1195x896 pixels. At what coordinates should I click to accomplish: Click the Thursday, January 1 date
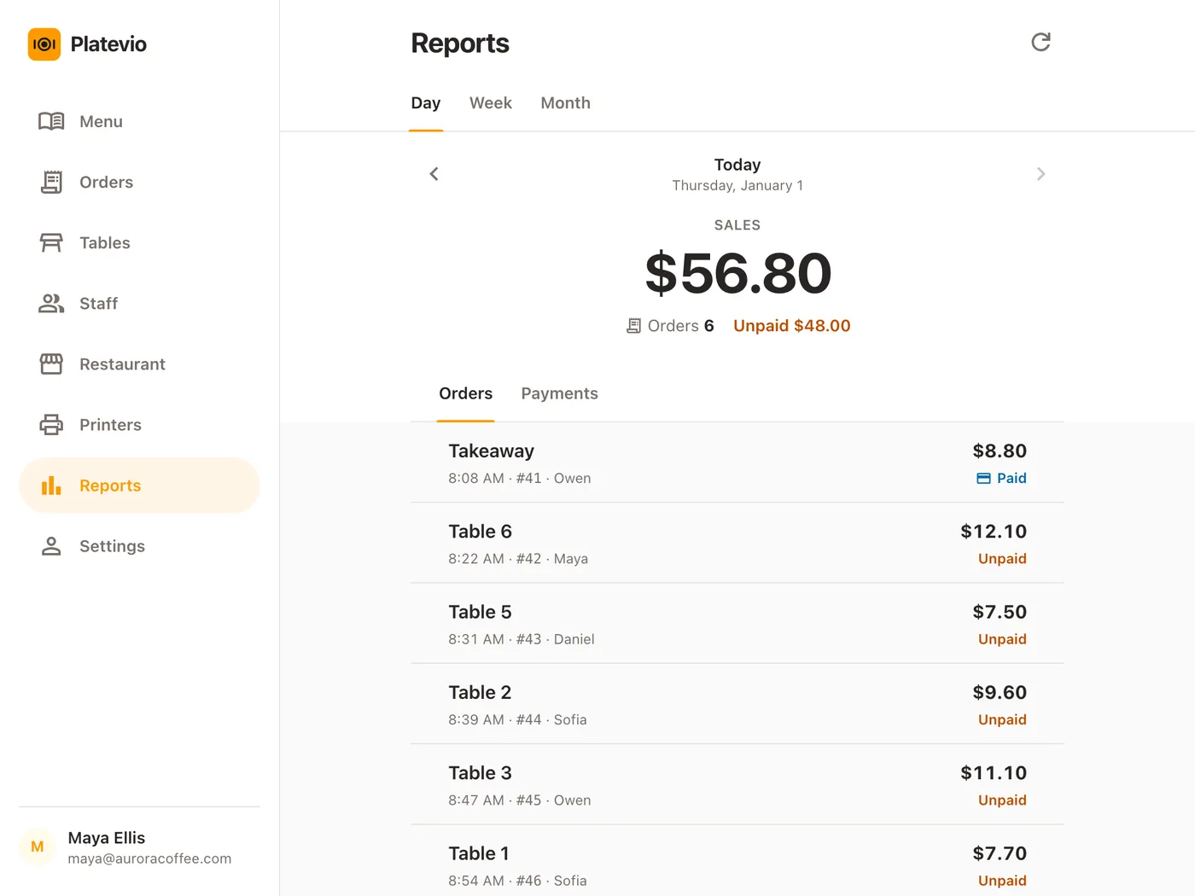coord(737,185)
